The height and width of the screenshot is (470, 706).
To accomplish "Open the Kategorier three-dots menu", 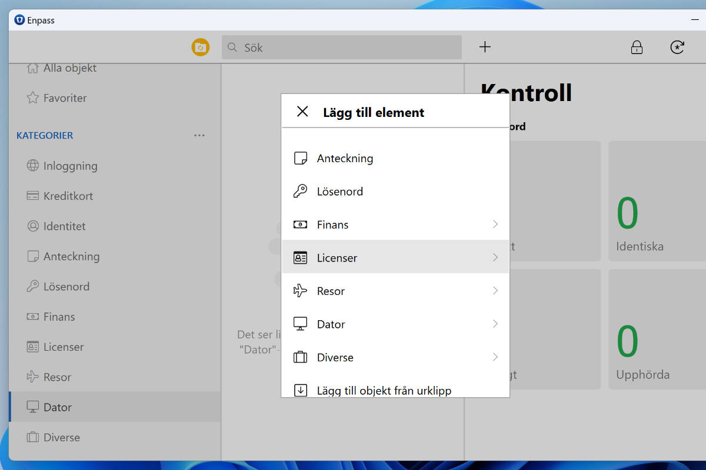I will click(x=199, y=135).
